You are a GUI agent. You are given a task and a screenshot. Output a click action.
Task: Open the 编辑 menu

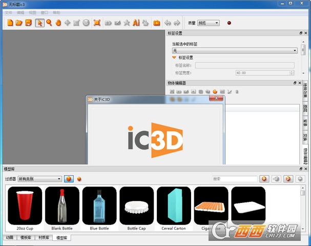20,13
